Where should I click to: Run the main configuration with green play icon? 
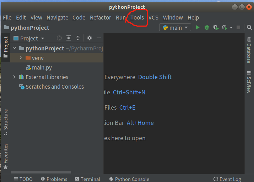[x=198, y=28]
